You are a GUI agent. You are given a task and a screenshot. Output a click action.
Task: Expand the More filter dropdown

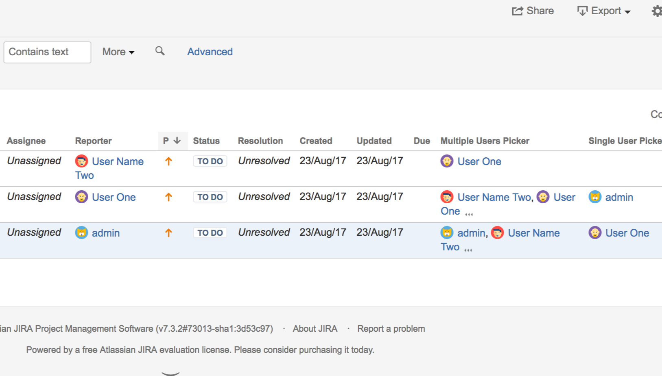[118, 52]
